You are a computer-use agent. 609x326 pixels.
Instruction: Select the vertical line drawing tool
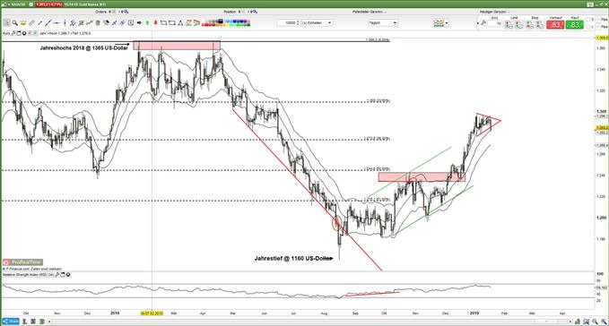(65, 23)
